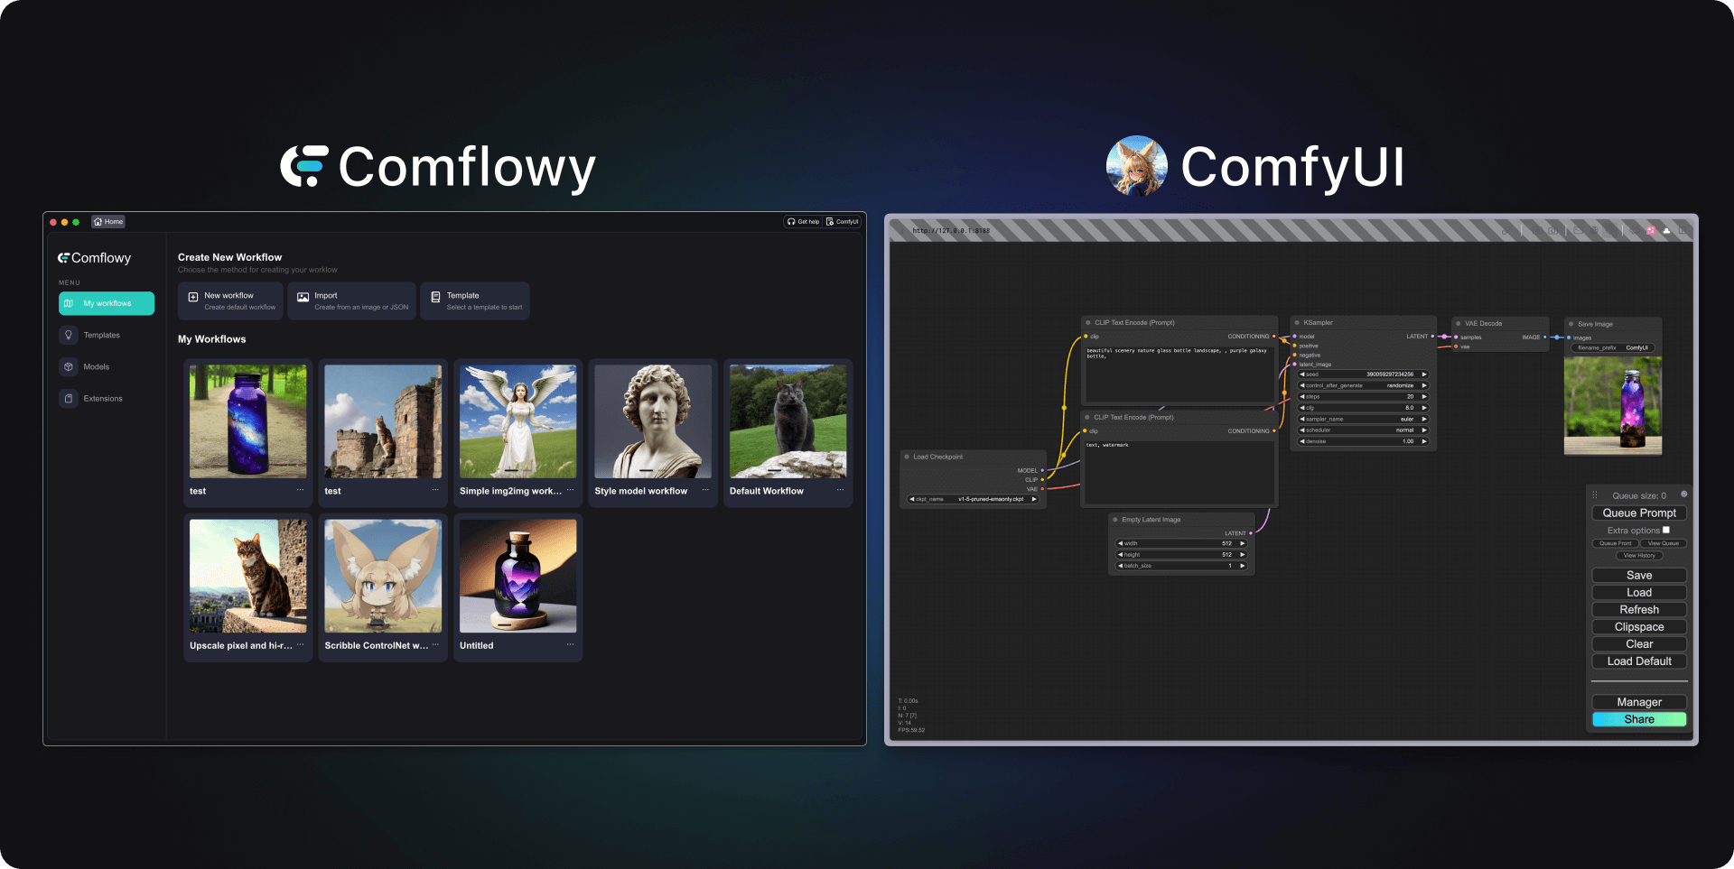Open options menu for Untitled workflow
This screenshot has height=869, width=1734.
point(570,644)
